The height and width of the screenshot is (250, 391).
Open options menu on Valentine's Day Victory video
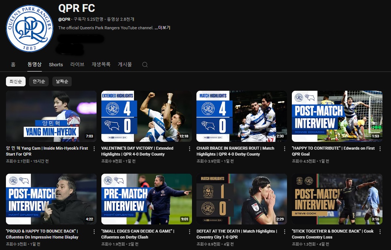click(189, 148)
